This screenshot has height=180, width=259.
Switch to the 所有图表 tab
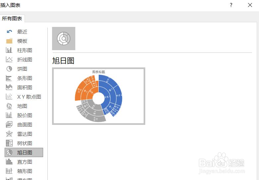pyautogui.click(x=12, y=19)
